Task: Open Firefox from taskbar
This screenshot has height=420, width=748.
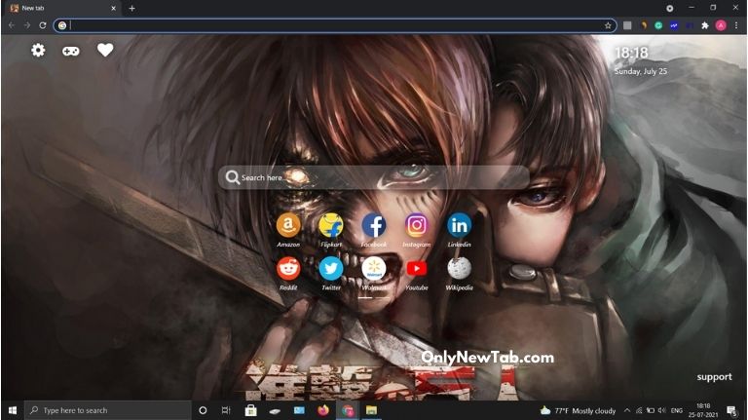Action: coord(323,410)
